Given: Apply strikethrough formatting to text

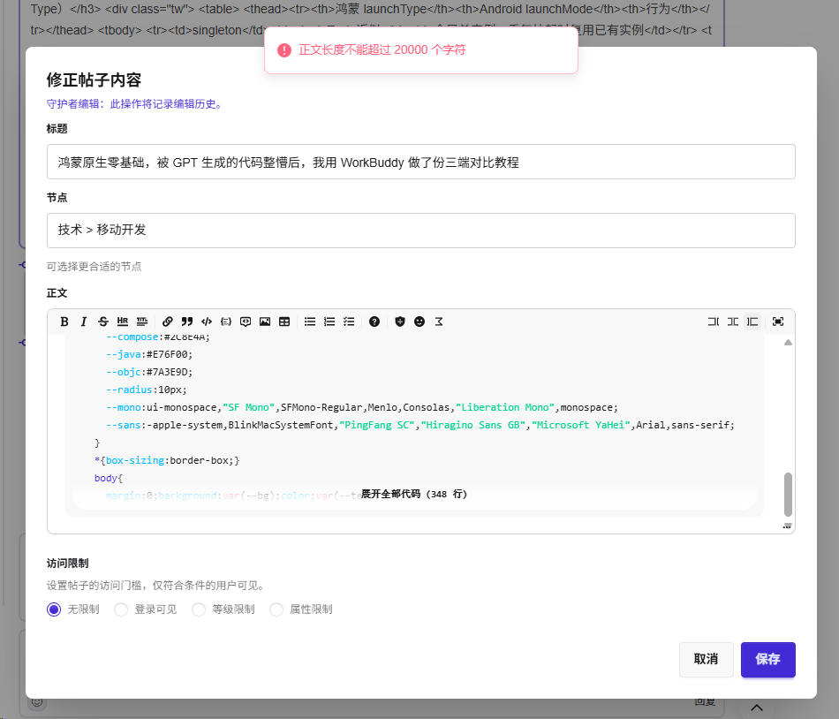Looking at the screenshot, I should (103, 322).
